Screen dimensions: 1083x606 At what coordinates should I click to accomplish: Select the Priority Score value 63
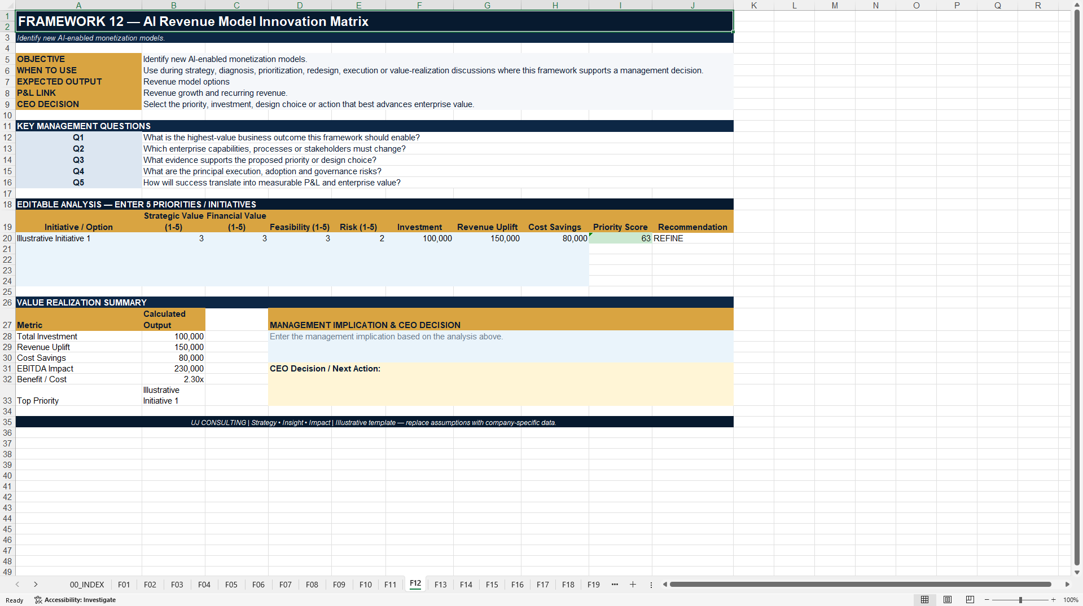tap(620, 238)
